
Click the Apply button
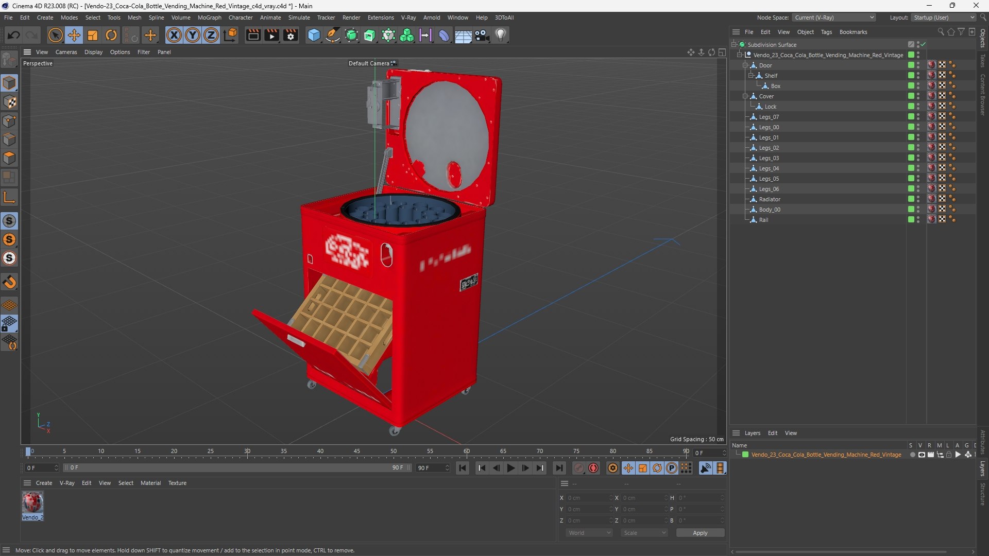click(x=700, y=533)
